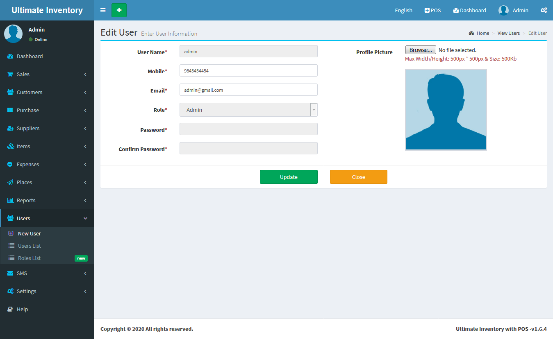This screenshot has width=553, height=339.
Task: Click the Dashboard speedometer icon in the sidebar
Action: (x=10, y=56)
